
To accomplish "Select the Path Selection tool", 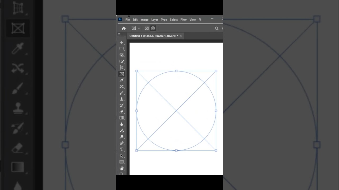I will [x=122, y=156].
